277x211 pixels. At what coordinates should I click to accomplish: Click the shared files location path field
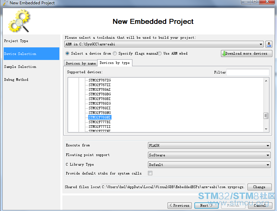173,187
